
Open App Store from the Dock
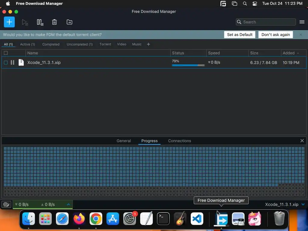pos(113,219)
